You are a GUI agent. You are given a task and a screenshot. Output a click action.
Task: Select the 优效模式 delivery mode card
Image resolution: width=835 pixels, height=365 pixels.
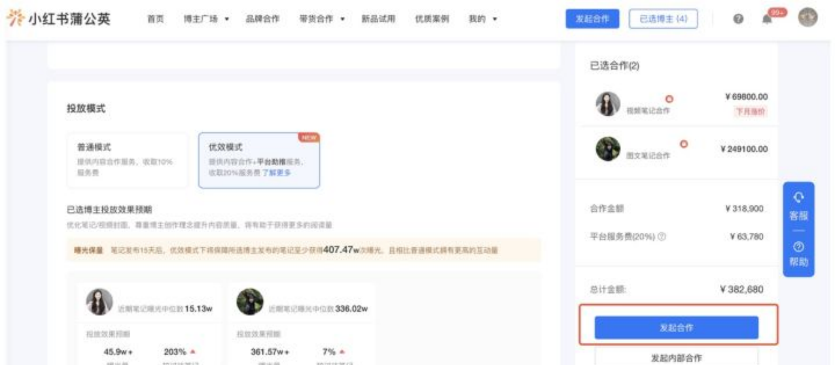(x=258, y=160)
